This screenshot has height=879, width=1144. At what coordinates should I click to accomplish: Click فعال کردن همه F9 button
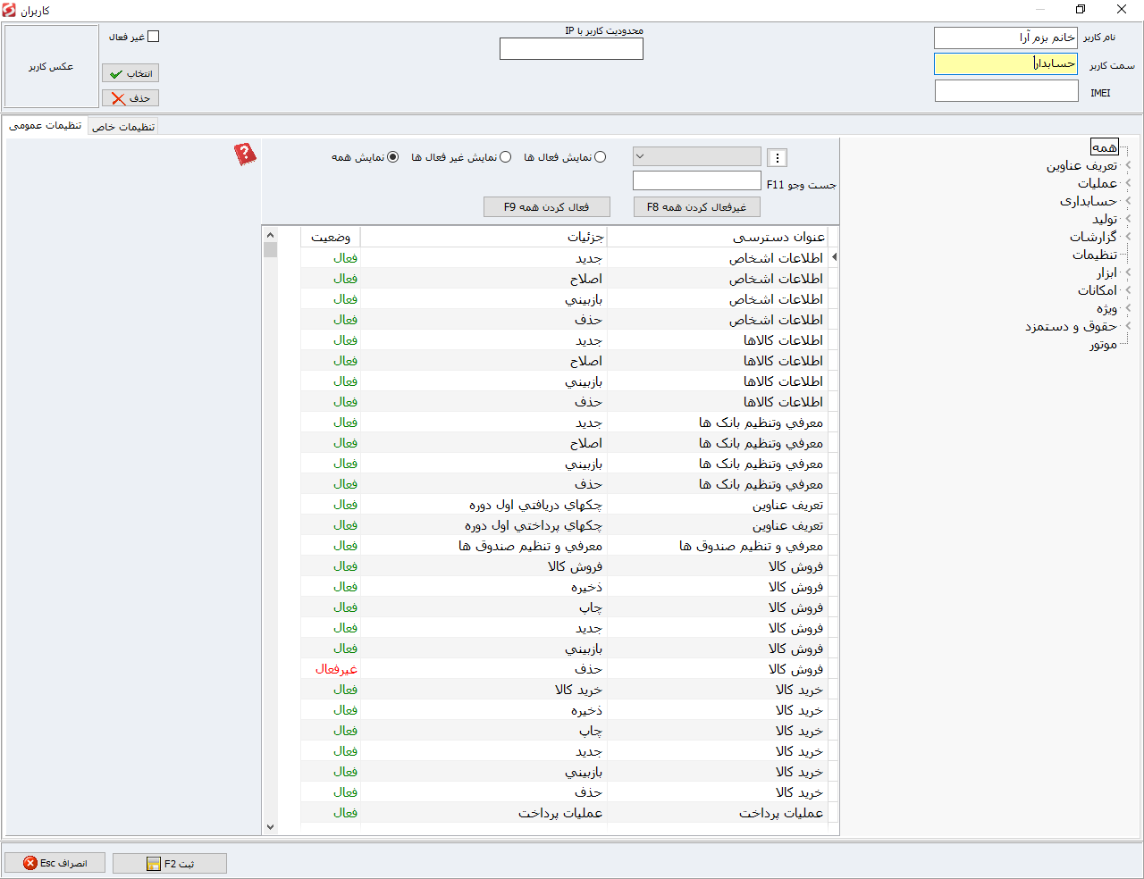coord(547,207)
